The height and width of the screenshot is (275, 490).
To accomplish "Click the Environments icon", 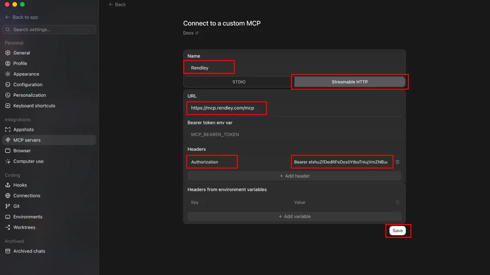I will coord(8,217).
